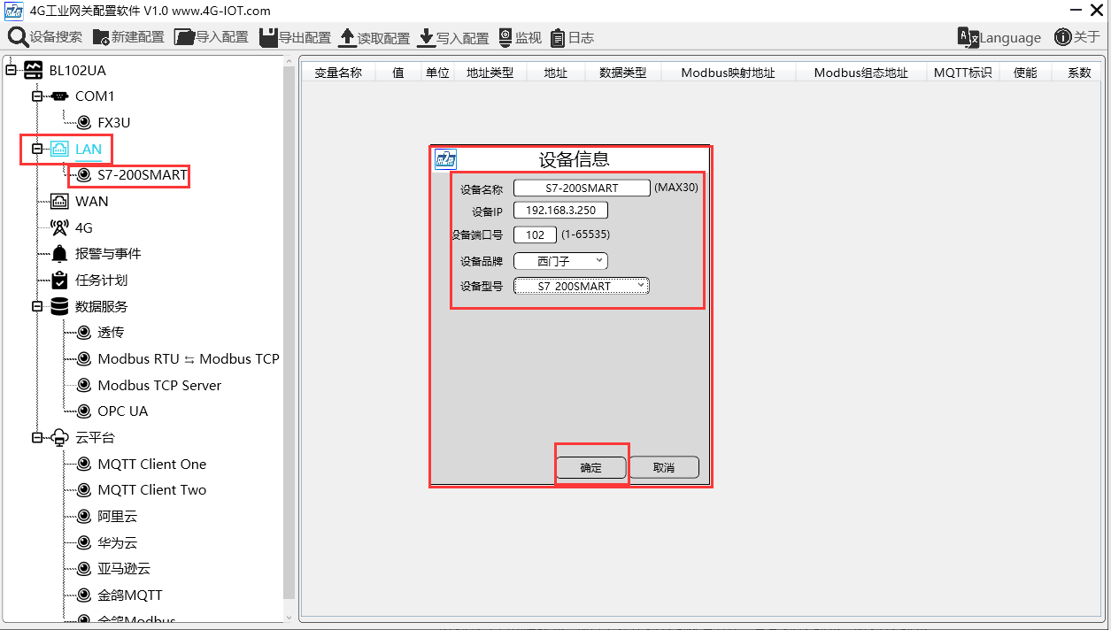
Task: Click the 4G antenna icon
Action: coord(59,227)
